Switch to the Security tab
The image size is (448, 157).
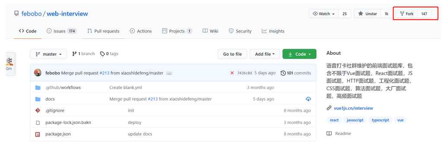coord(240,31)
